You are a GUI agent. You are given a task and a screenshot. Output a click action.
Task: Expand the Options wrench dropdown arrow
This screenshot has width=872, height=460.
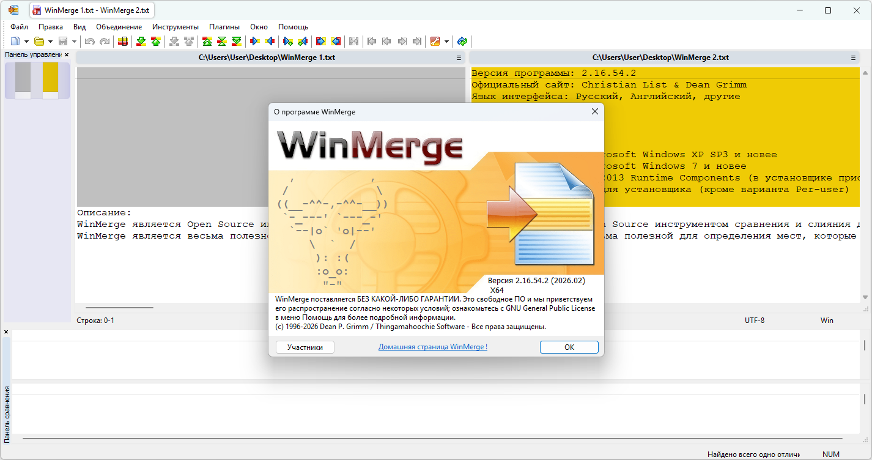pyautogui.click(x=447, y=42)
